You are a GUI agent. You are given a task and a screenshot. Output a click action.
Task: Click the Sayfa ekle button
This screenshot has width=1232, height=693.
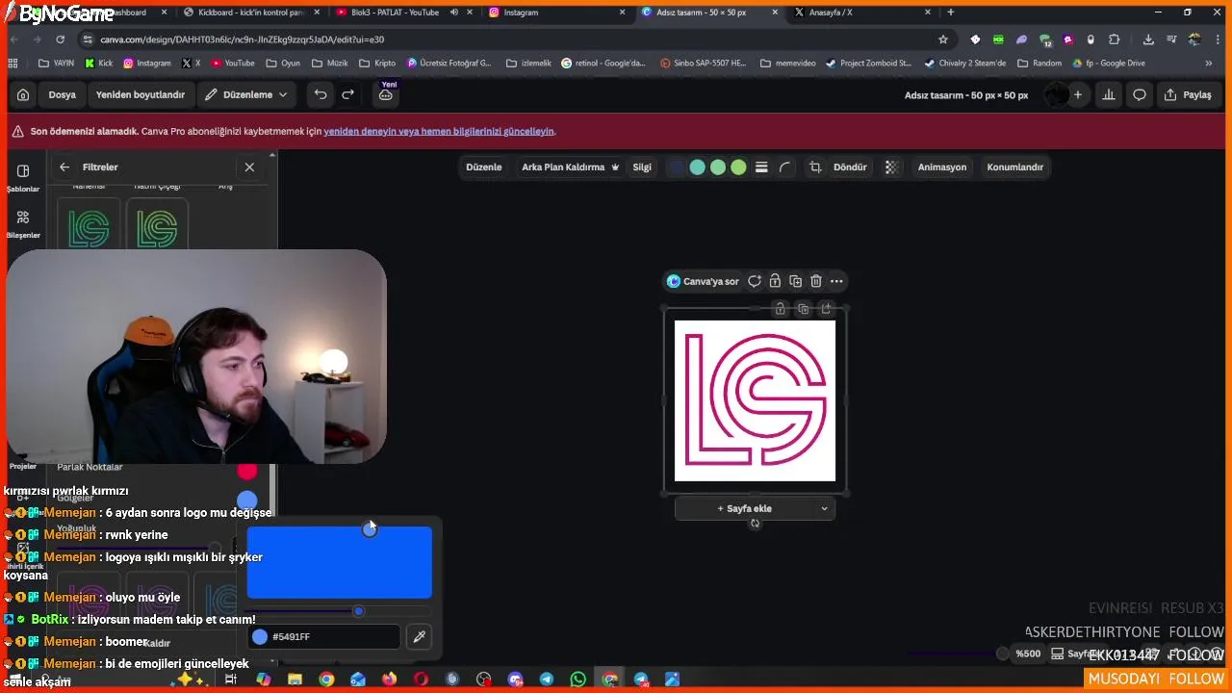744,508
